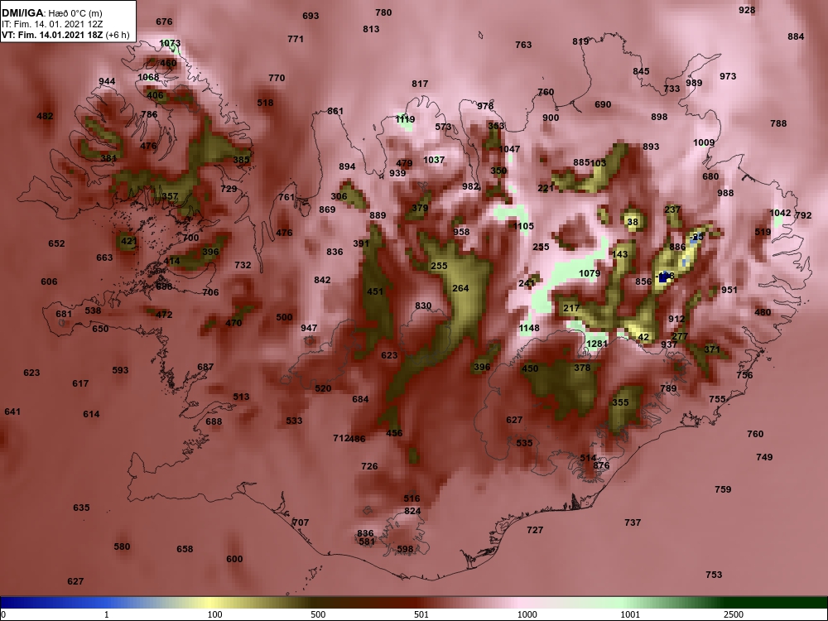The height and width of the screenshot is (621, 828).
Task: Click the map value 513
Action: (x=241, y=397)
